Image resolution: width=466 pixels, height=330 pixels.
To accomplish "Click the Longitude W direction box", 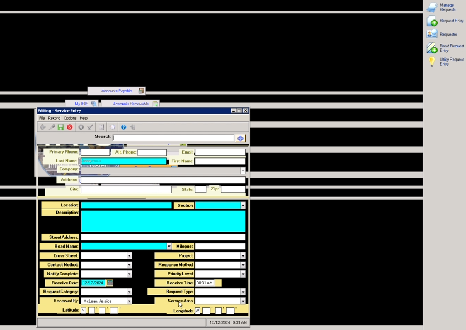I will 197,311.
